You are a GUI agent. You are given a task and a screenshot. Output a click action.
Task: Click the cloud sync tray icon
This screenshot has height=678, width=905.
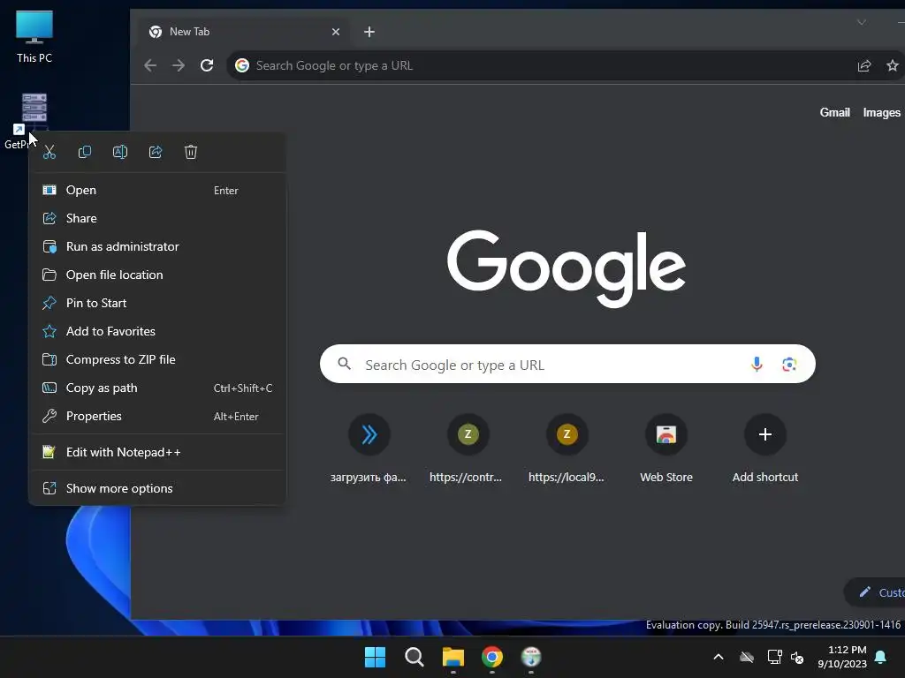click(747, 657)
